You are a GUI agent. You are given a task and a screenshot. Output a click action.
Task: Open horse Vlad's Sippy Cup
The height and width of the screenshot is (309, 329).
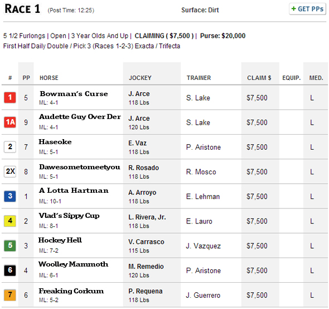coord(69,216)
